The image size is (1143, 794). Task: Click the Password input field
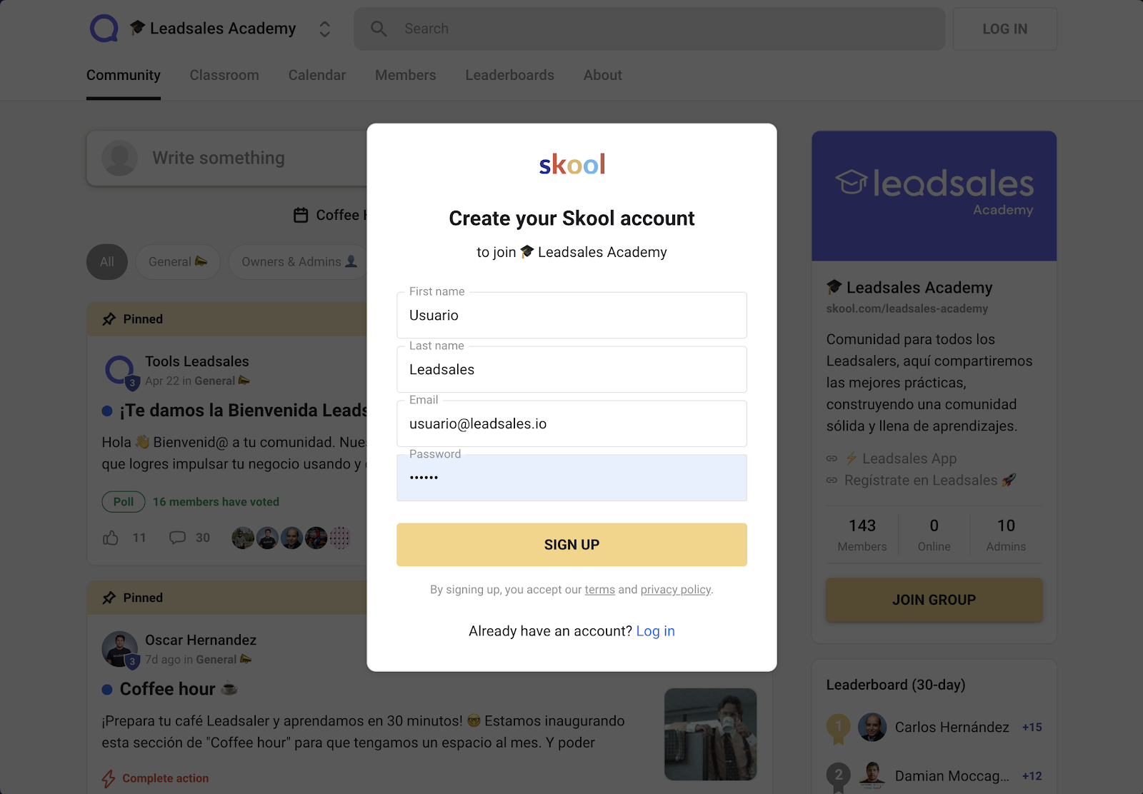pyautogui.click(x=571, y=478)
